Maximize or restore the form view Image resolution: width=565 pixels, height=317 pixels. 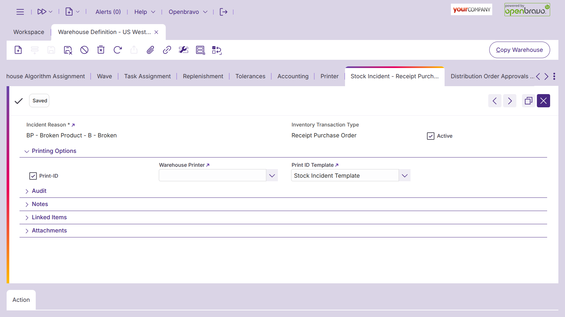pos(529,101)
